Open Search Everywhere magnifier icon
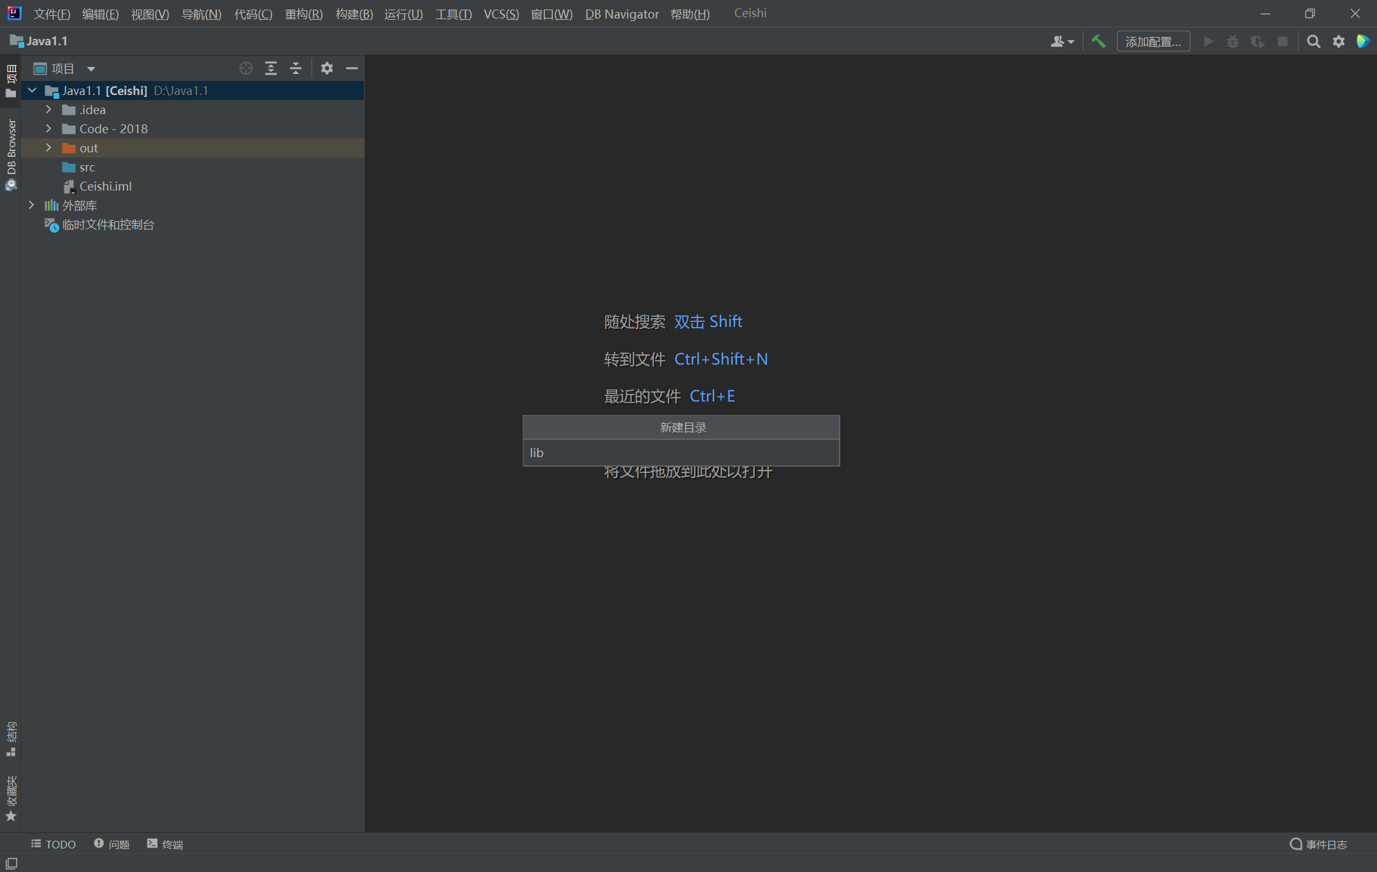 (x=1313, y=41)
